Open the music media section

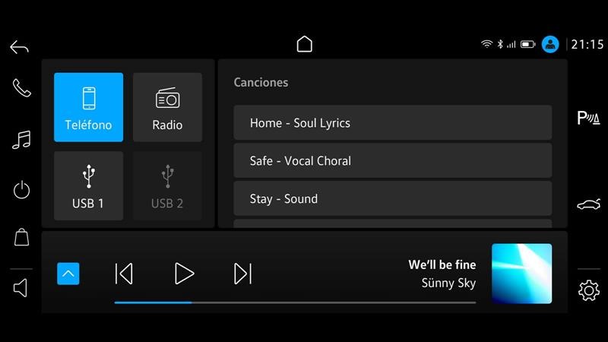coord(21,140)
